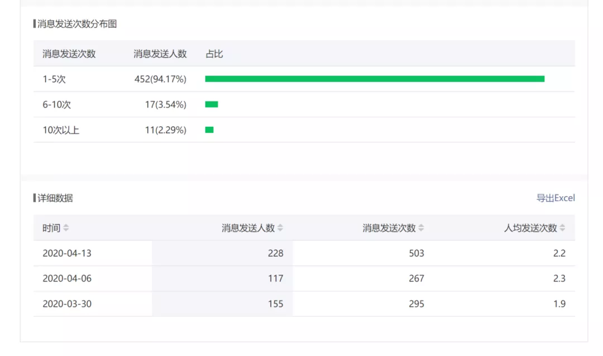
Task: Click the green 10次以上 proportion bar
Action: tap(209, 130)
